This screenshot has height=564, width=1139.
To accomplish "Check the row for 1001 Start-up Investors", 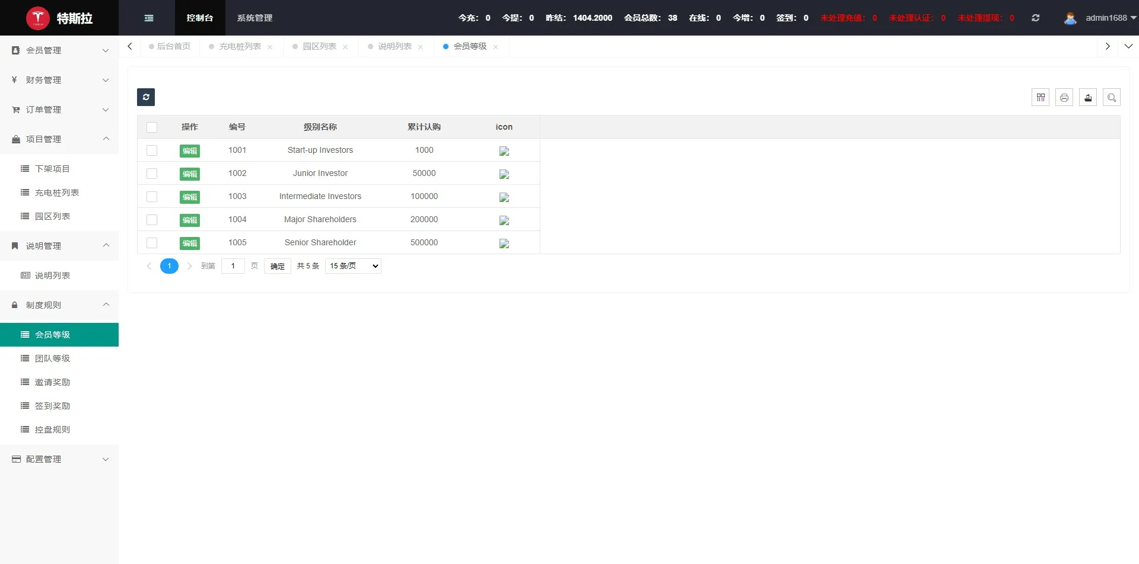I will (152, 150).
